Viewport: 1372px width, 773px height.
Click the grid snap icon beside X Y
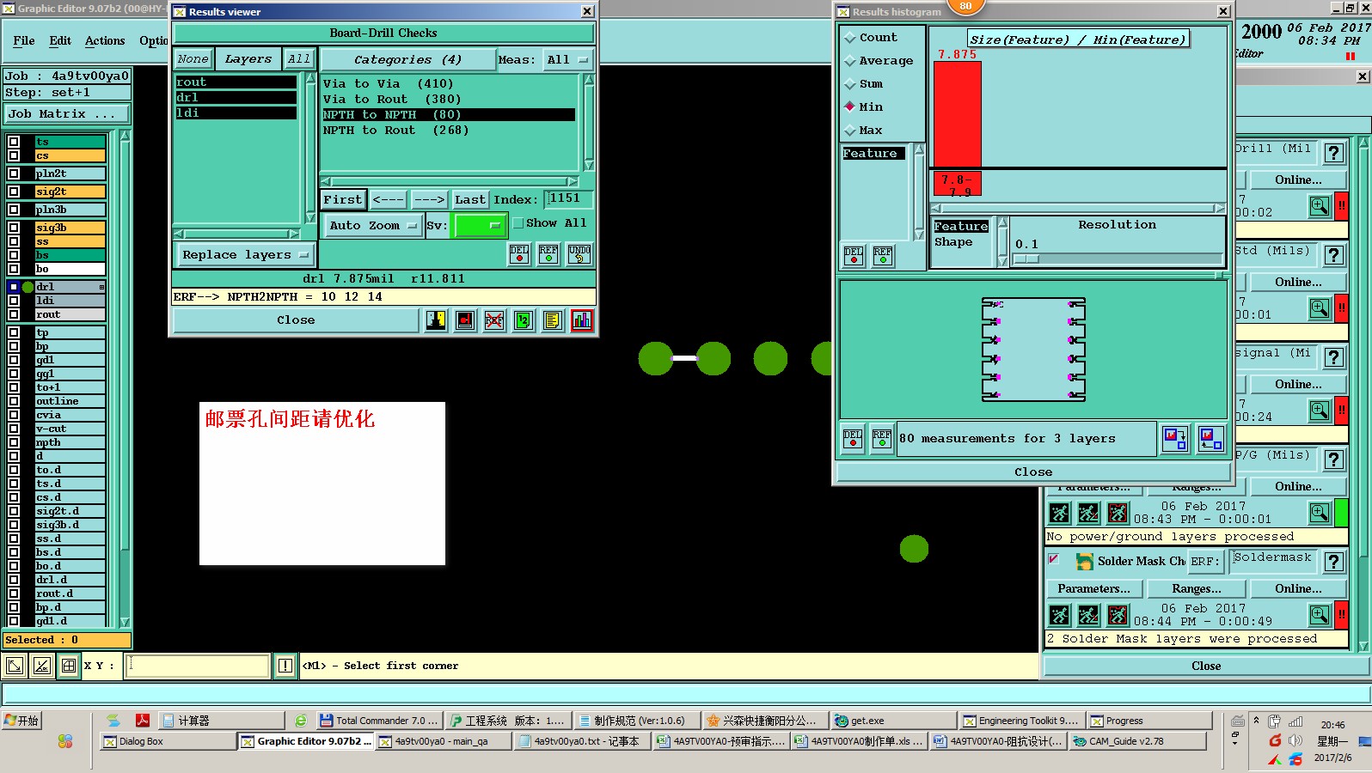point(70,666)
